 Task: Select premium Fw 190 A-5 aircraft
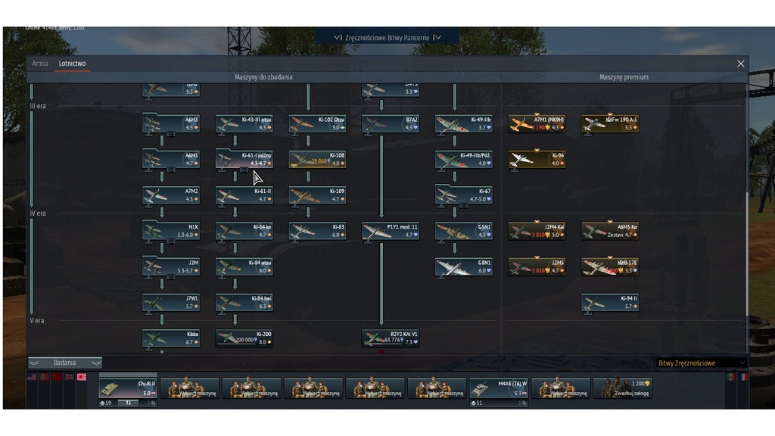(x=610, y=123)
